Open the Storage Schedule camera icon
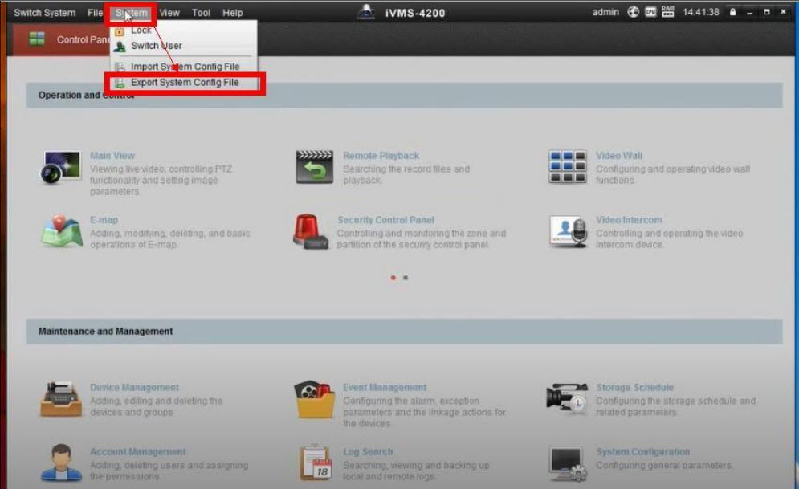 pos(567,399)
